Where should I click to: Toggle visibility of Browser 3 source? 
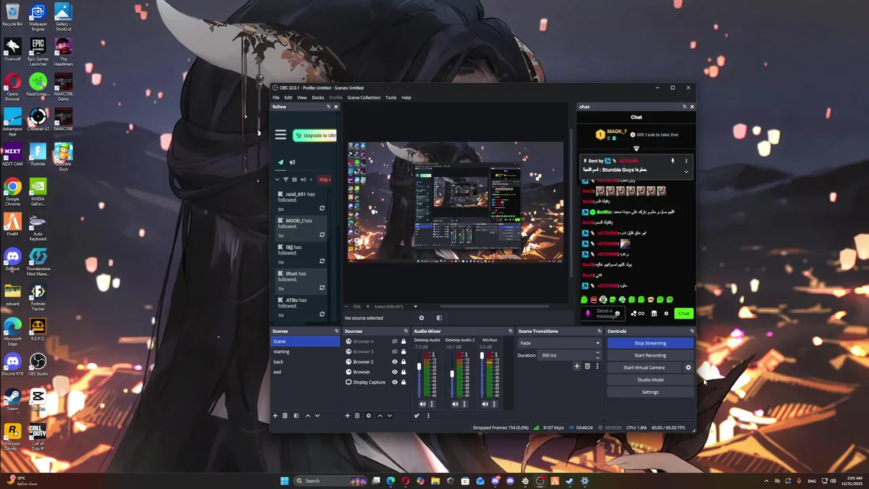[x=394, y=352]
